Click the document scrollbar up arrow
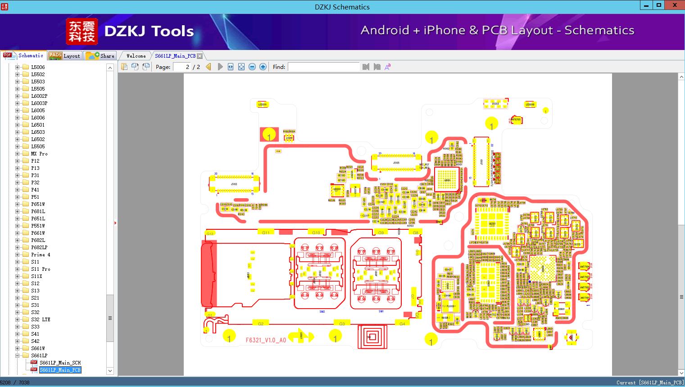685x387 pixels. [681, 77]
